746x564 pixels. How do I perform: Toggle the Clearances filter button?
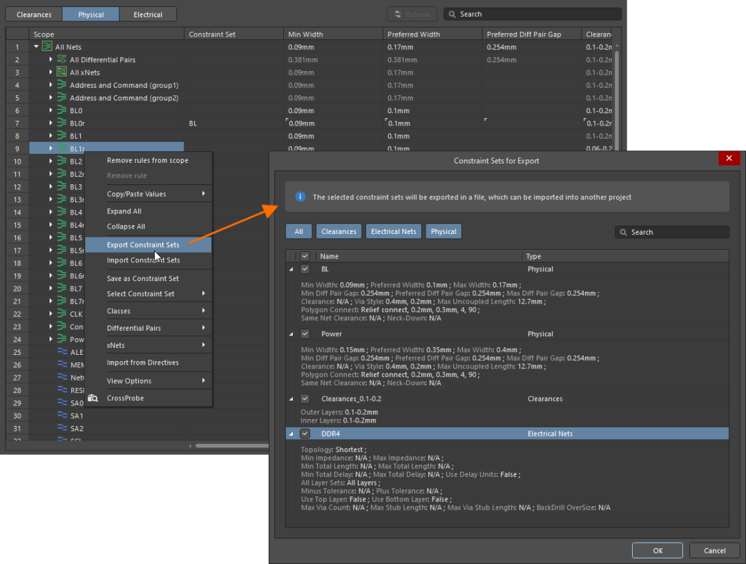coord(338,231)
